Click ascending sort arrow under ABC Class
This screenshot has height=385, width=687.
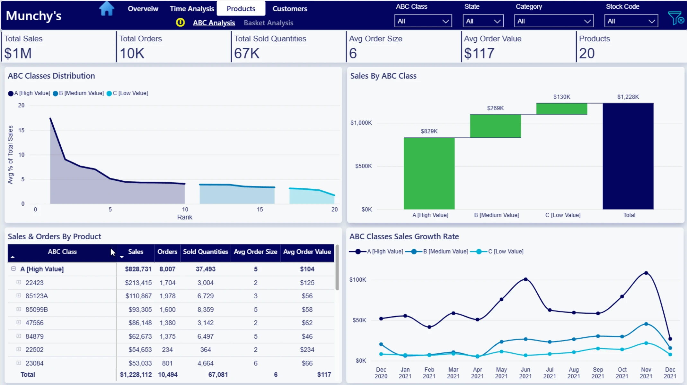(x=13, y=257)
